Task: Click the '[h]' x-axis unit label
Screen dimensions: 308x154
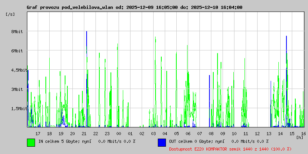Action: (x=300, y=137)
